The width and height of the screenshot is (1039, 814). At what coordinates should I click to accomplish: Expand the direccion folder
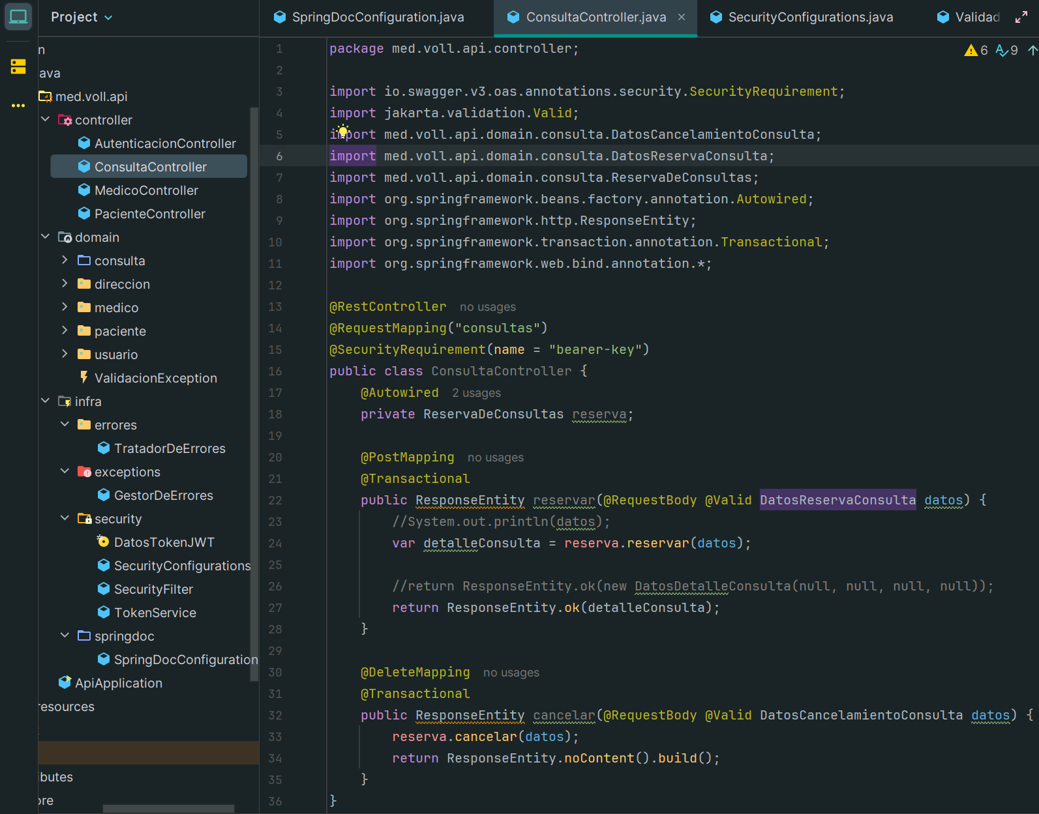65,283
